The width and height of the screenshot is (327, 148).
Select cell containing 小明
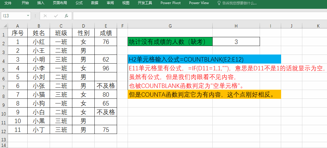[39, 59]
